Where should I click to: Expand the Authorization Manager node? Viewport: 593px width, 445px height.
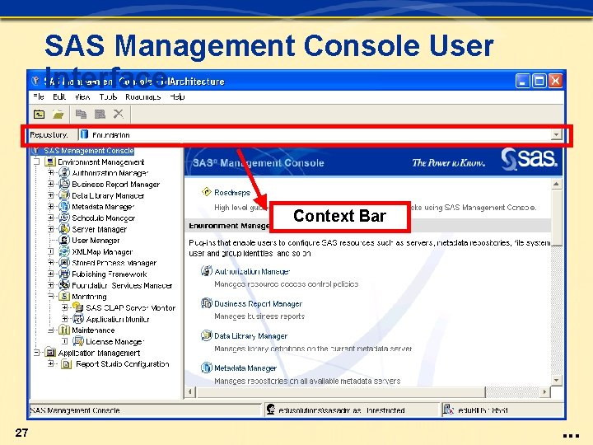tap(51, 173)
